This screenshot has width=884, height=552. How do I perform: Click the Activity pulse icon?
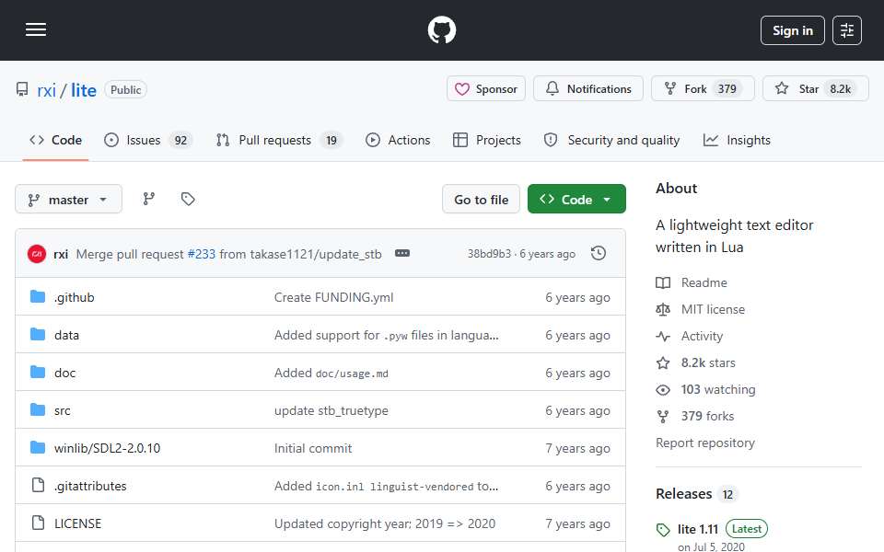click(663, 337)
